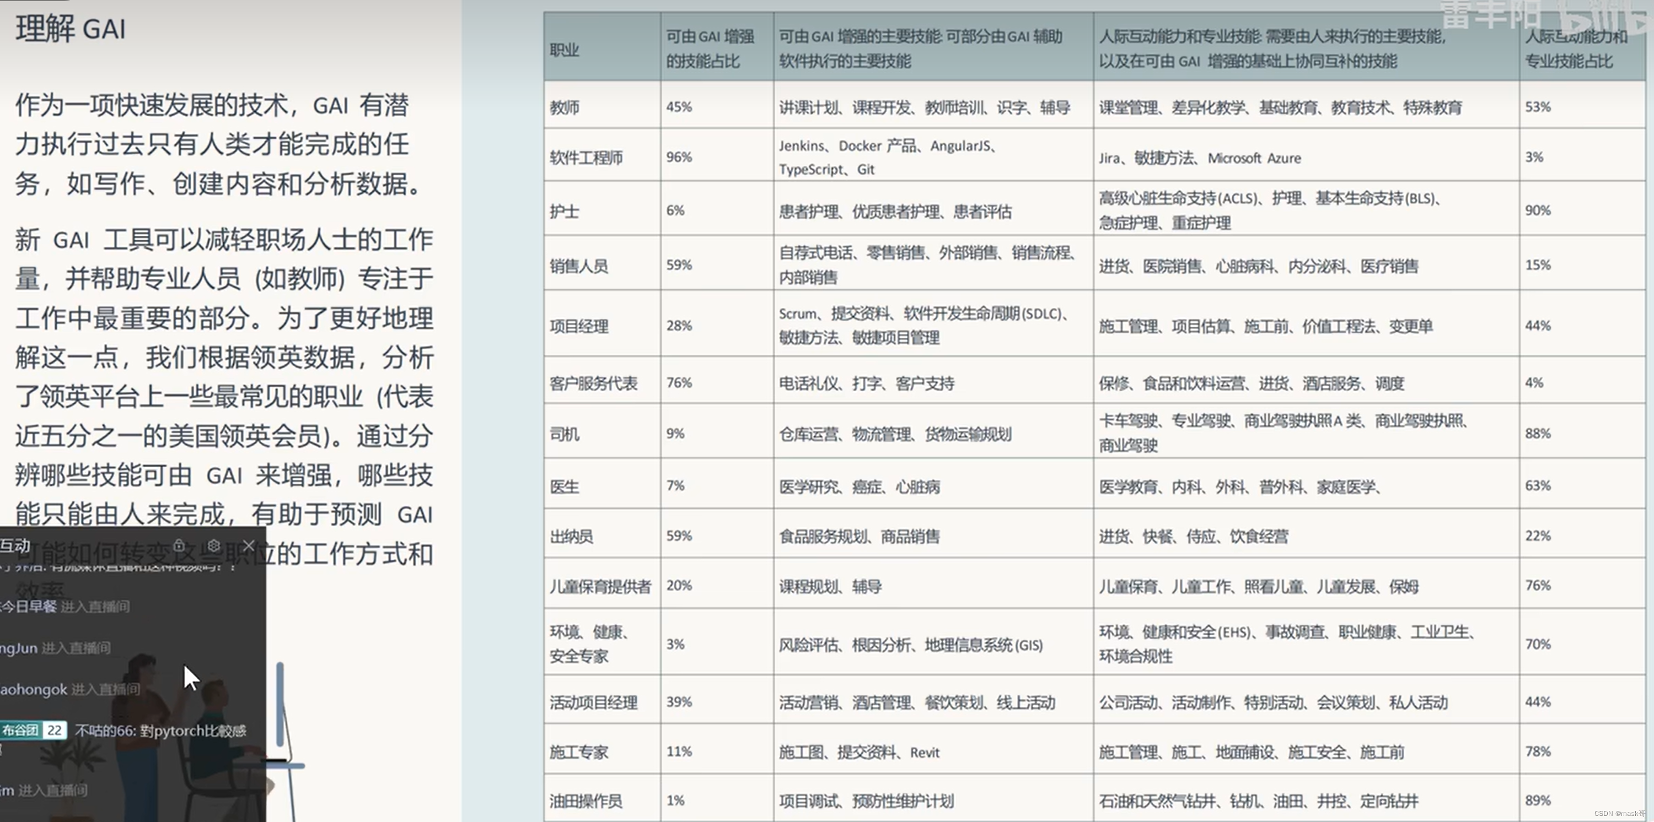Image resolution: width=1654 pixels, height=822 pixels.
Task: Click the 互动 panel title
Action: pos(15,545)
